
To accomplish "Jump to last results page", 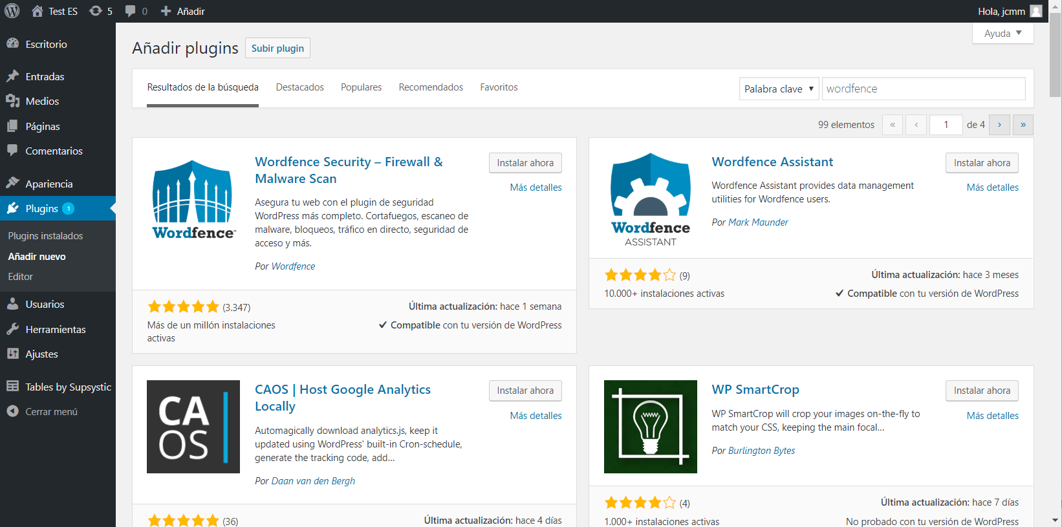I will click(1023, 124).
